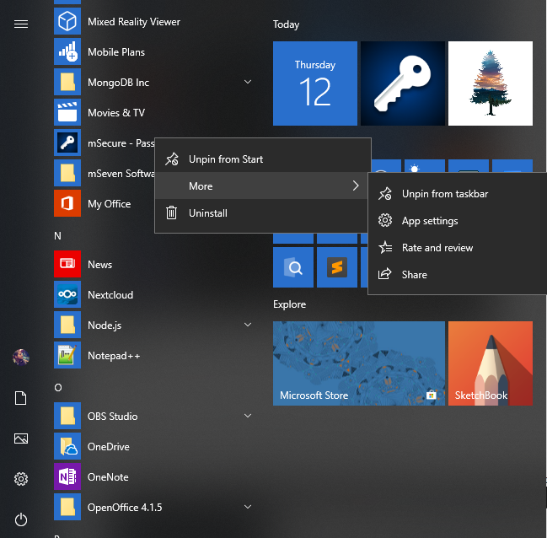Screen dimensions: 547x538
Task: Jump to letter O section header
Action: click(x=58, y=388)
